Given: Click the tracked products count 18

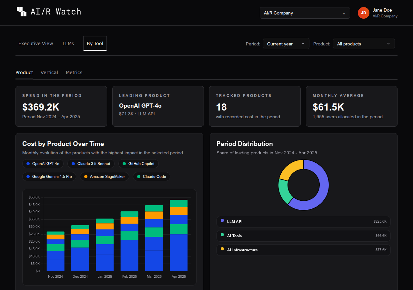Looking at the screenshot, I should pyautogui.click(x=221, y=107).
